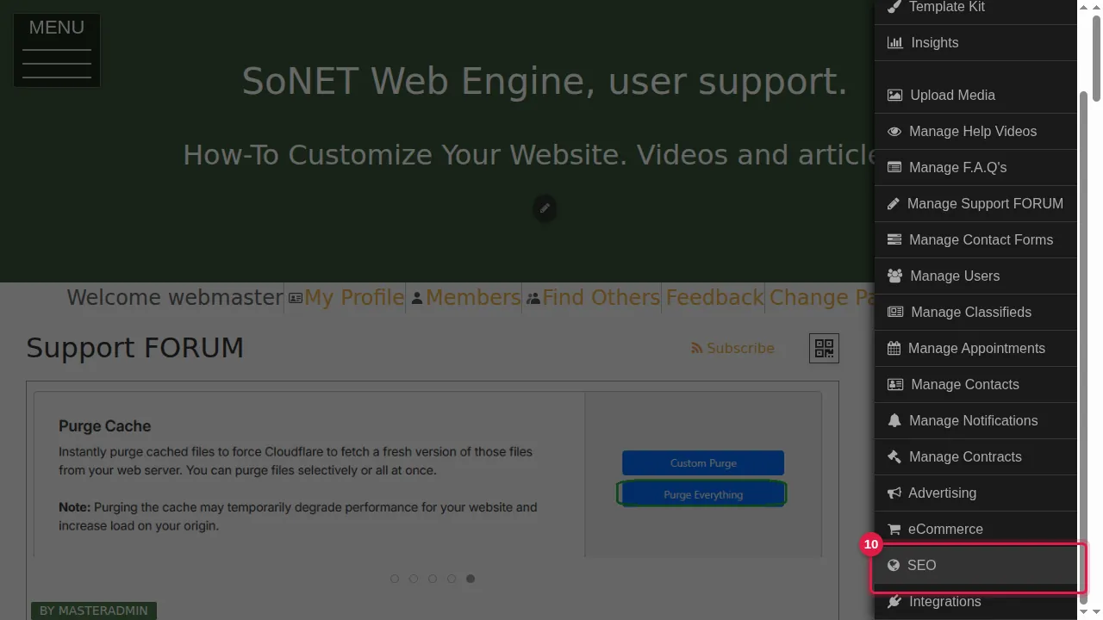The width and height of the screenshot is (1103, 620).
Task: Click the Support FORUM heading
Action: tap(135, 348)
